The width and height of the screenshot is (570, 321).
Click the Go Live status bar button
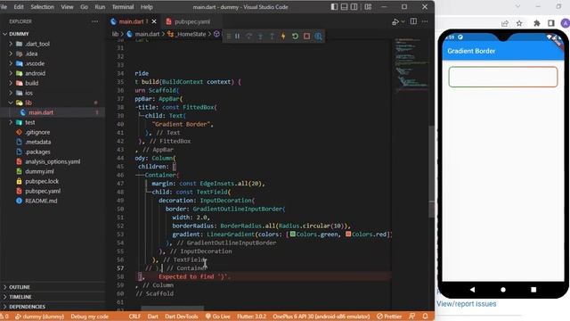(x=217, y=317)
